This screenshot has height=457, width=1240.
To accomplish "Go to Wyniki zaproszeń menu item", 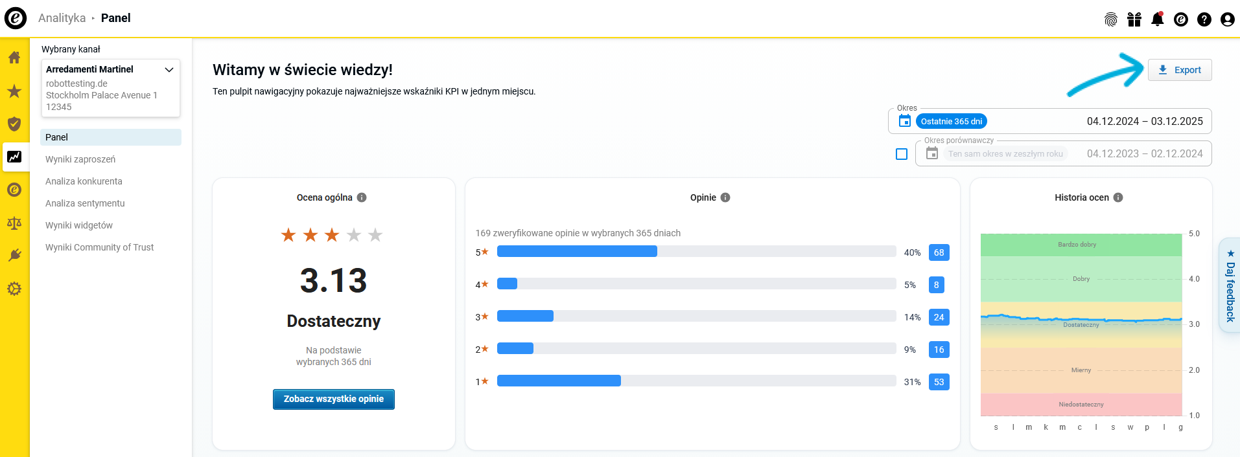I will (x=80, y=159).
